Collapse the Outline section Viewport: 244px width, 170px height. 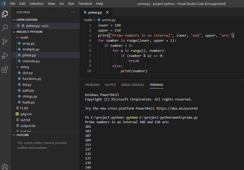14,135
